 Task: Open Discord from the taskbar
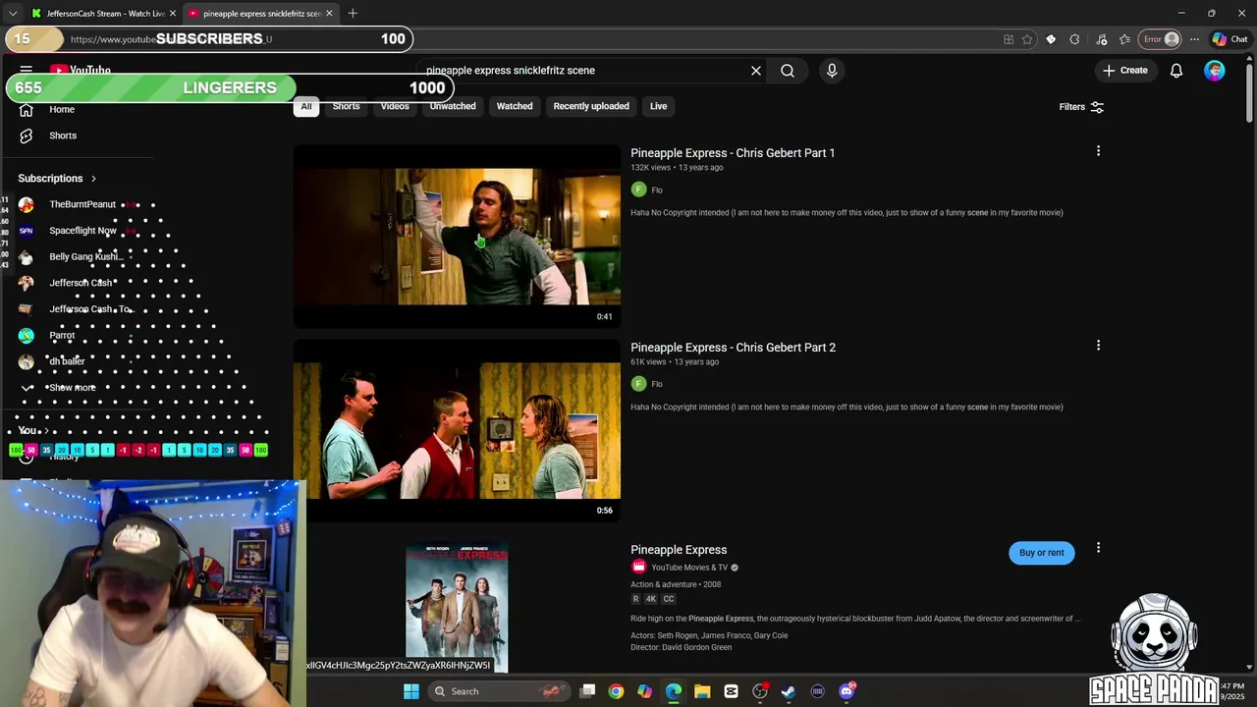click(847, 691)
